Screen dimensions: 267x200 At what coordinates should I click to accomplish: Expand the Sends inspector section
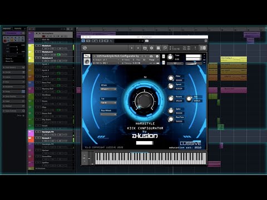click(x=13, y=92)
